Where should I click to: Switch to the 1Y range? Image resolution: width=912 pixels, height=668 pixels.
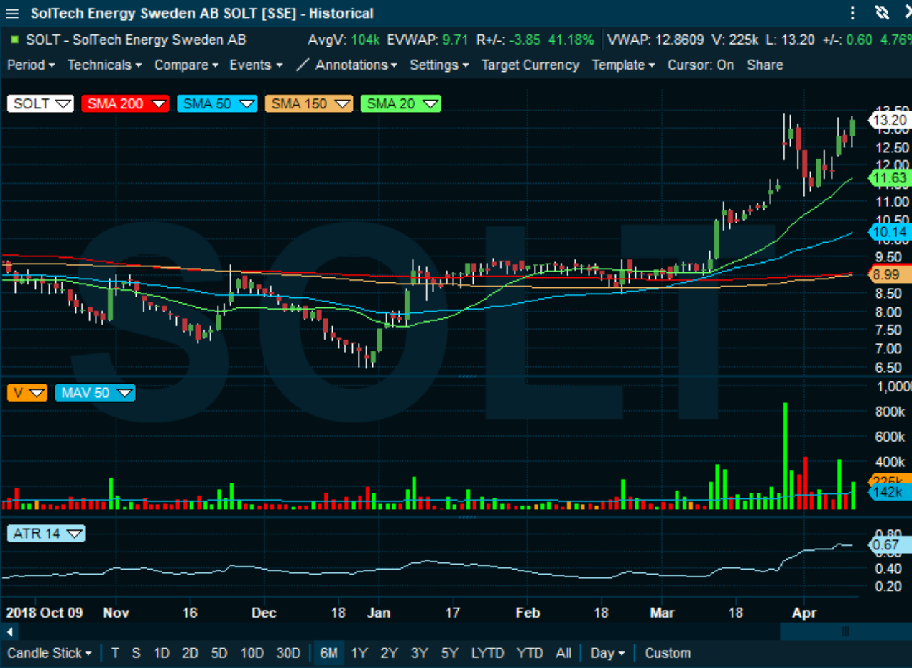click(359, 653)
